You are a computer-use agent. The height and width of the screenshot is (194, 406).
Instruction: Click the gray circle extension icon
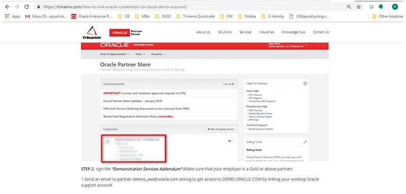[x=371, y=7]
